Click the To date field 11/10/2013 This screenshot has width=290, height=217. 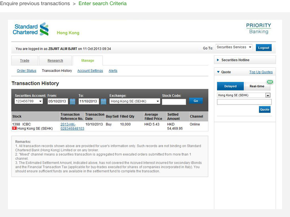89,101
